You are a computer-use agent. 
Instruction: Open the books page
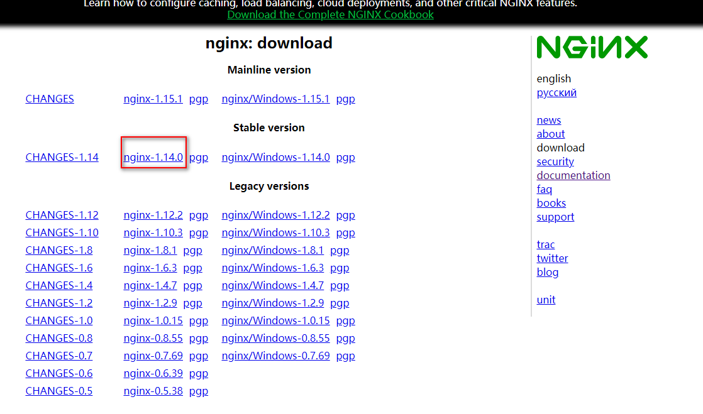551,203
